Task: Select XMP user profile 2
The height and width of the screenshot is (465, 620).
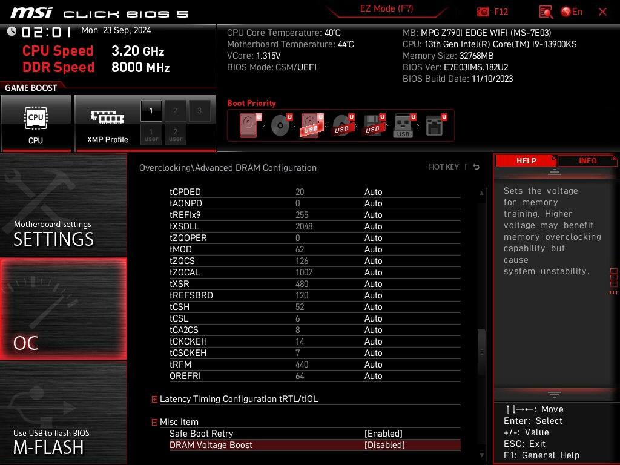Action: 175,134
